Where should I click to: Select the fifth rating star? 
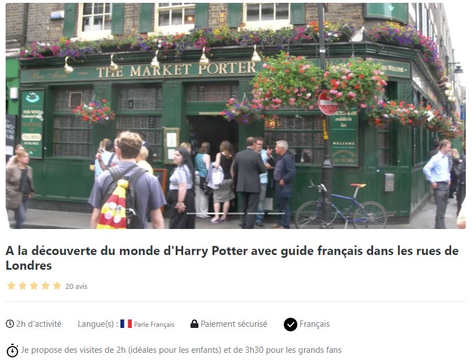click(57, 286)
